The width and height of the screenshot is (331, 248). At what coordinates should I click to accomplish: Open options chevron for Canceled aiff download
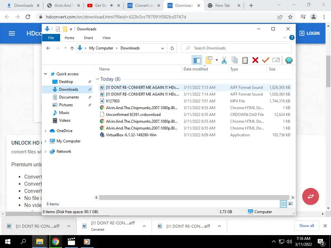144,226
